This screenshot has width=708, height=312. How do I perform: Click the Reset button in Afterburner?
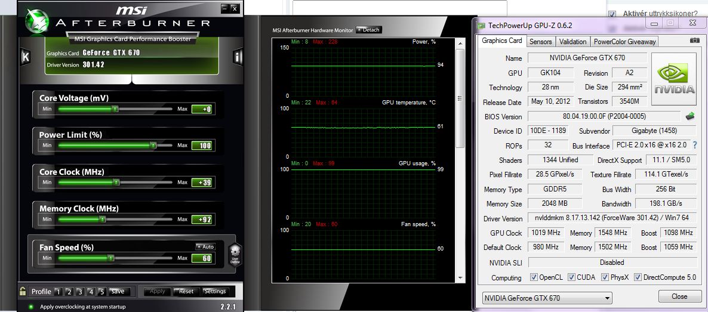point(186,291)
